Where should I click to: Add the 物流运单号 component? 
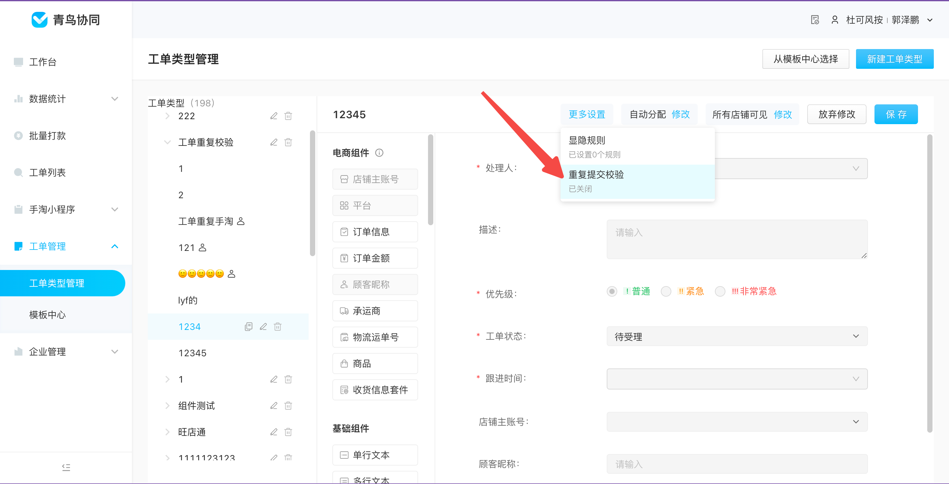pyautogui.click(x=375, y=337)
